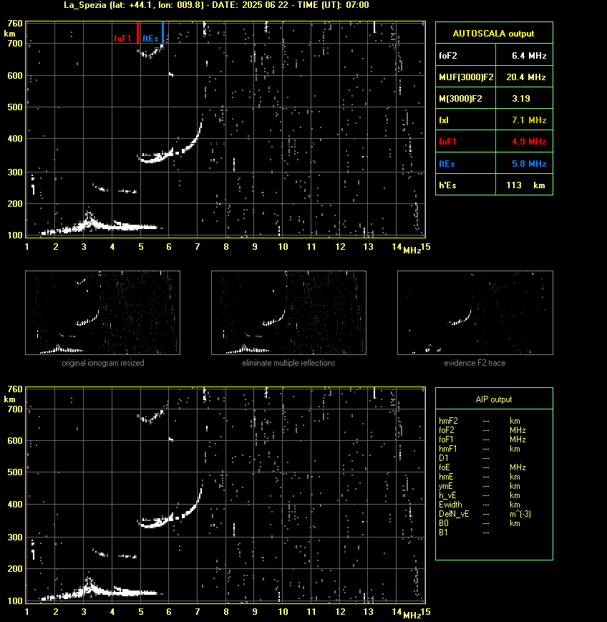Click the 'eliminate multiple reflections' thumbnail
The width and height of the screenshot is (607, 622).
click(x=288, y=313)
